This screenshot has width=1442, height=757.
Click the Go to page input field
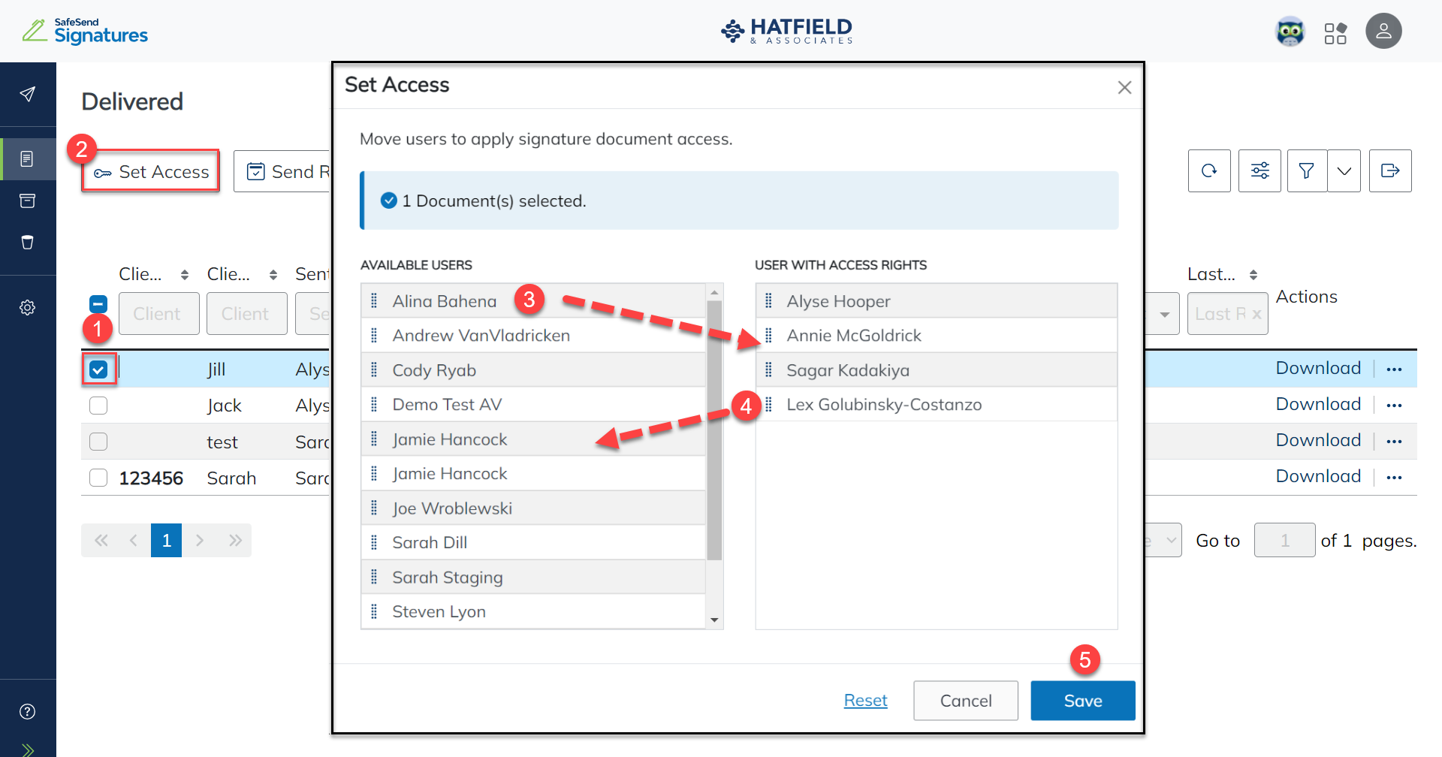pos(1284,540)
